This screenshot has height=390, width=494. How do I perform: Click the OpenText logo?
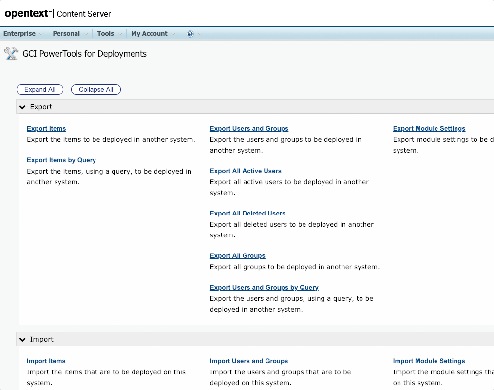(28, 14)
